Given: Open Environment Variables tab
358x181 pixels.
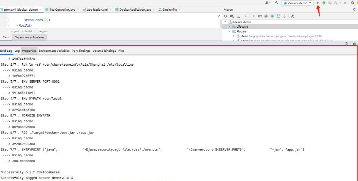Looking at the screenshot, I should [54, 51].
